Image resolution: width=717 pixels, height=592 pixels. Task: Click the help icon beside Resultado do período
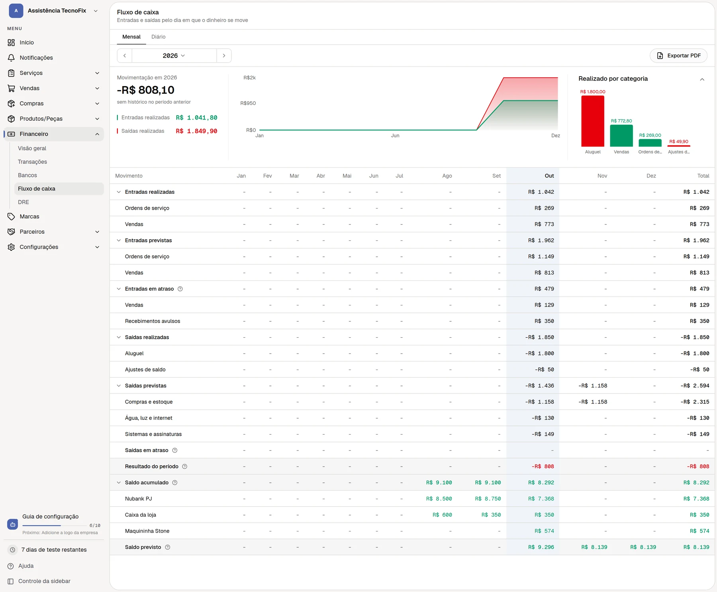tap(184, 466)
